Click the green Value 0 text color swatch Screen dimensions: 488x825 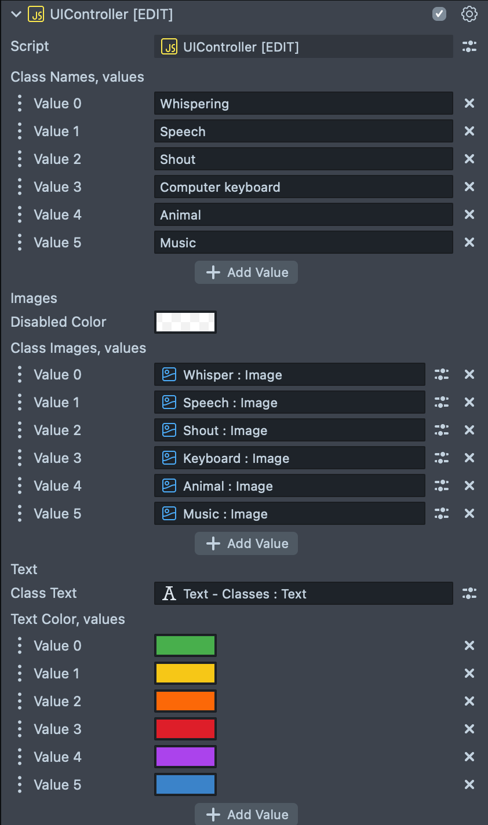coord(185,645)
